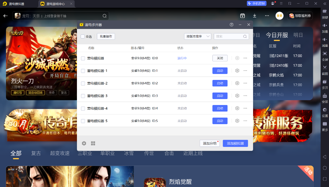
Task: Open more options for 雷电模拟器-3 row
Action: tap(245, 96)
